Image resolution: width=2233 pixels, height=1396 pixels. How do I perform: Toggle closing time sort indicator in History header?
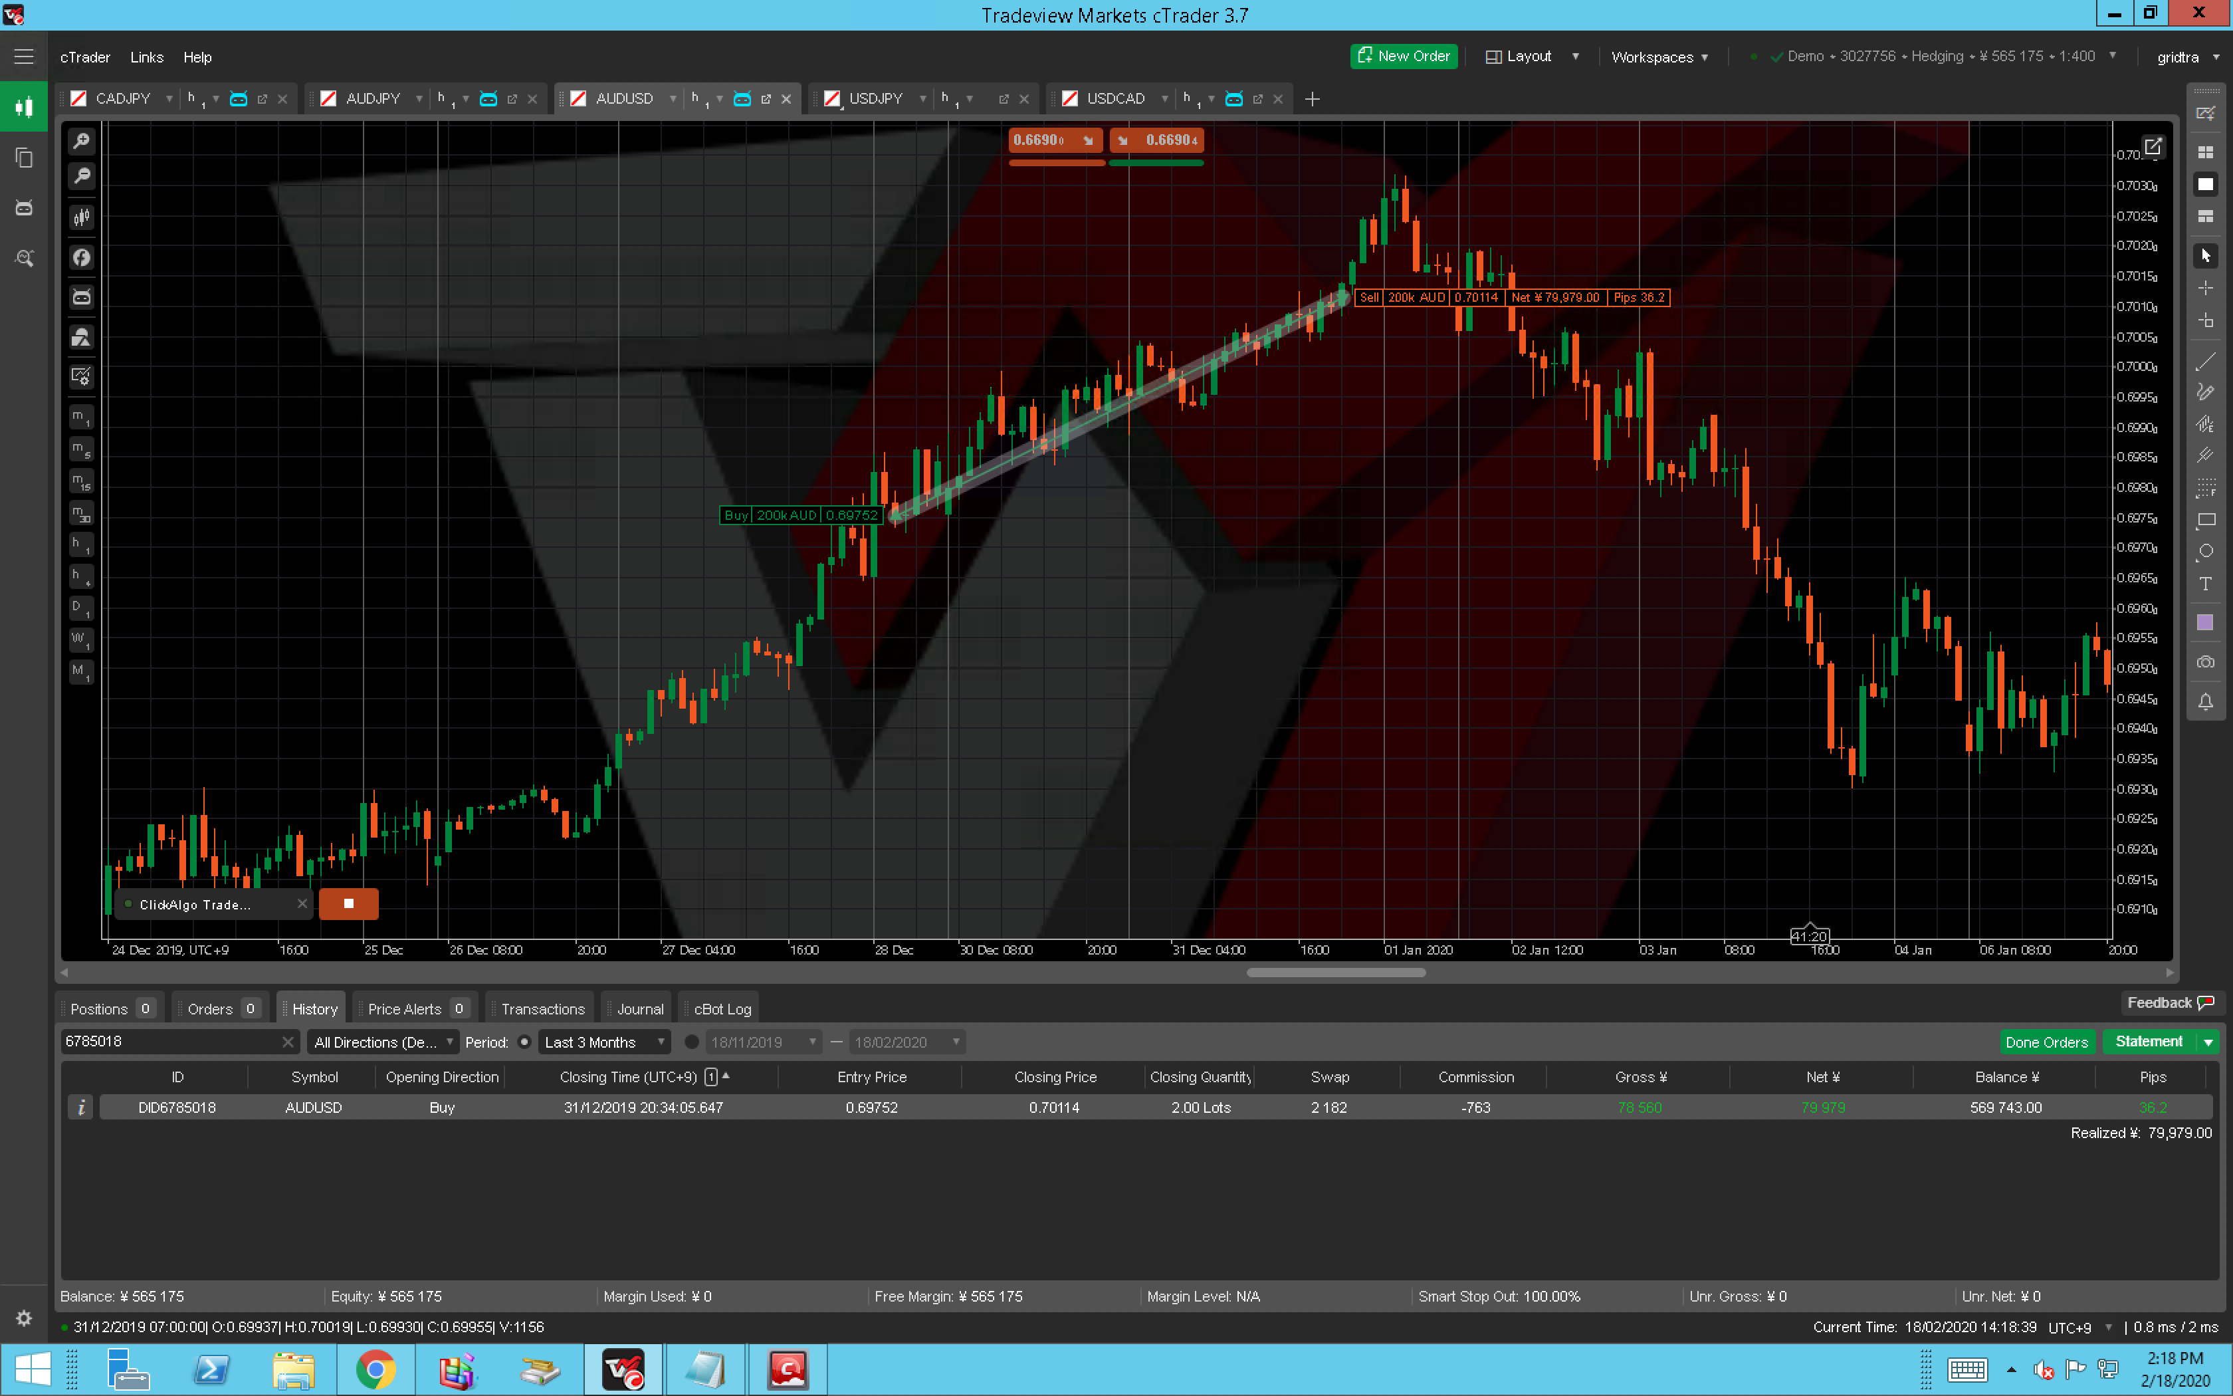[717, 1076]
